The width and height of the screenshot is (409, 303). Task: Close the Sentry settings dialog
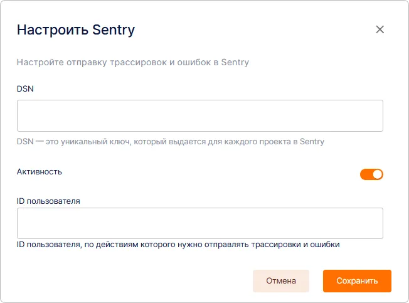(x=380, y=29)
